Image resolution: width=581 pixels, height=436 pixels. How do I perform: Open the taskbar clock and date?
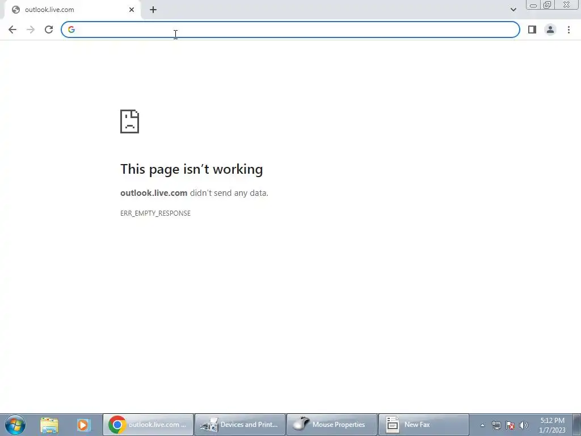(x=552, y=425)
